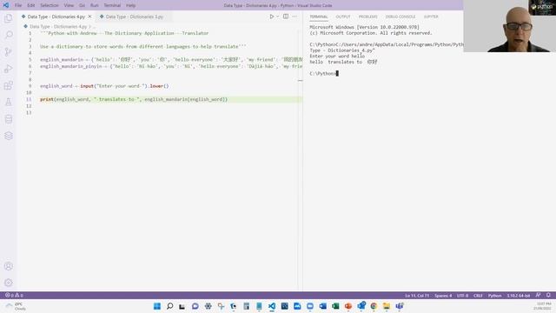Image resolution: width=556 pixels, height=313 pixels.
Task: Close the Dictionaries 4.py tab
Action: tap(89, 17)
